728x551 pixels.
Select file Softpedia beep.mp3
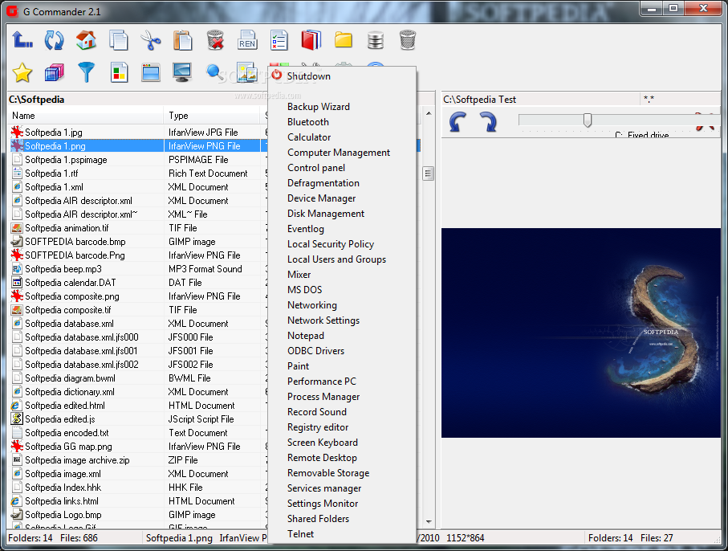click(x=63, y=269)
